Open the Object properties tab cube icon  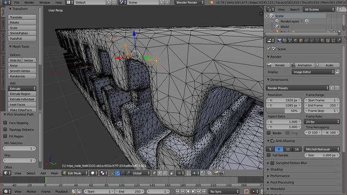[301, 41]
